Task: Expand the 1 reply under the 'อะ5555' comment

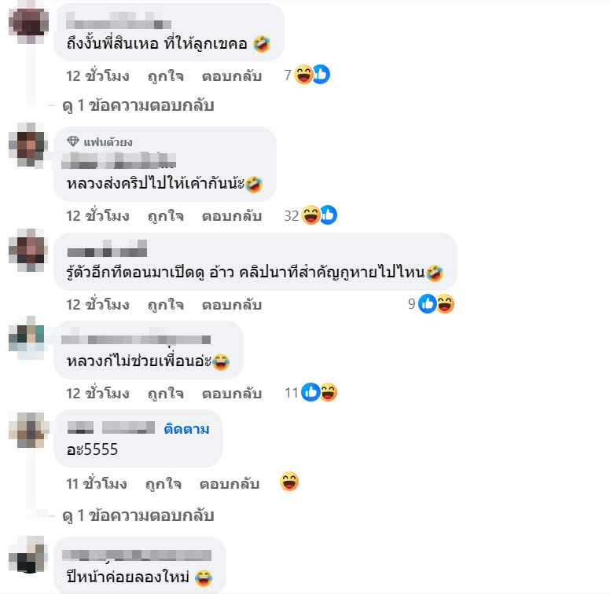Action: click(x=138, y=515)
